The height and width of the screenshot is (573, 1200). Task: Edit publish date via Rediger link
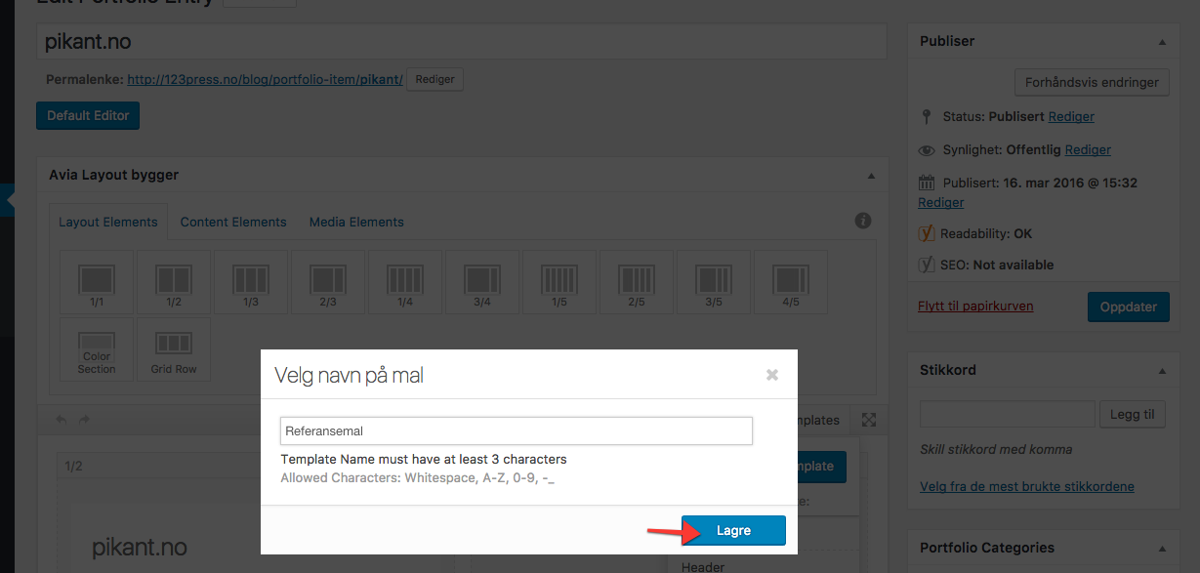tap(941, 202)
